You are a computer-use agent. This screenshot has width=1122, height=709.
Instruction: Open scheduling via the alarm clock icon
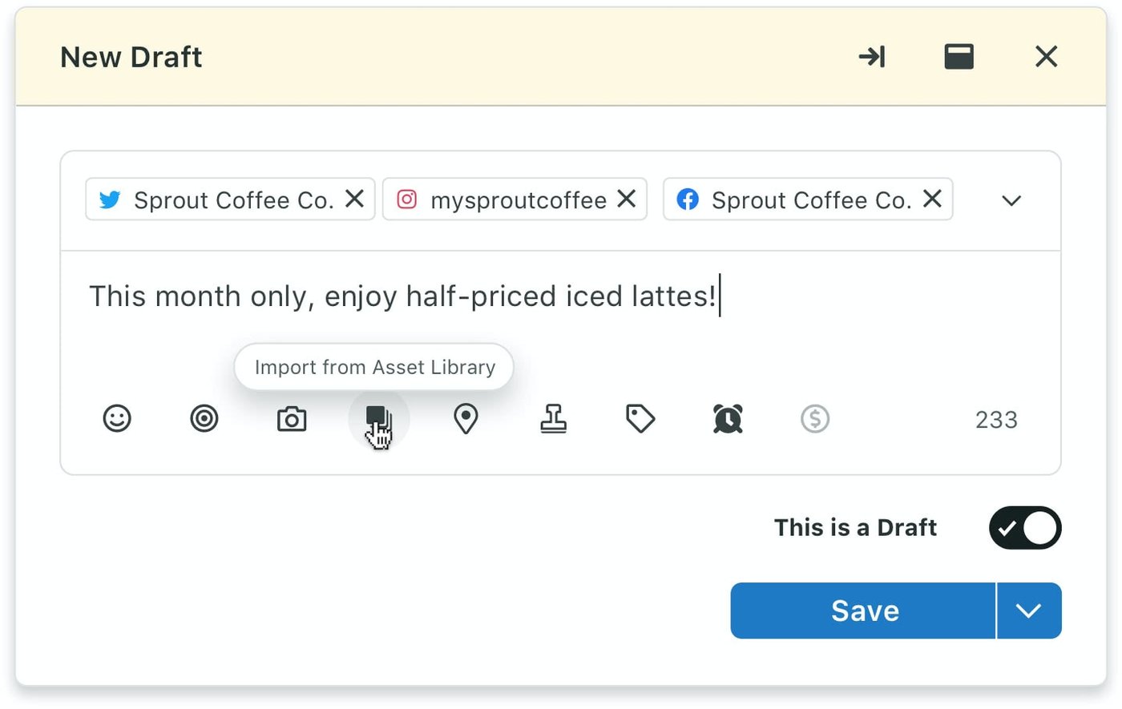point(726,418)
